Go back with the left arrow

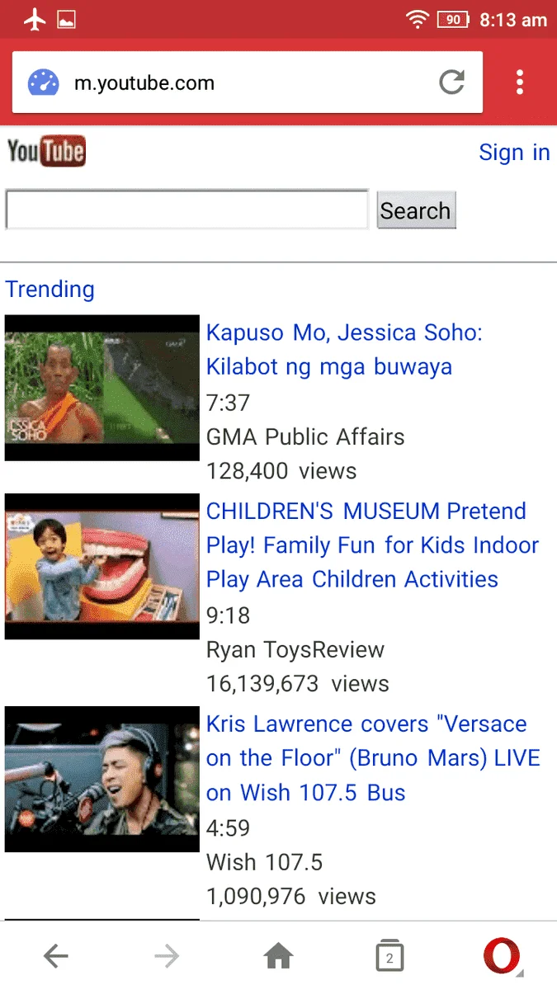click(x=55, y=957)
